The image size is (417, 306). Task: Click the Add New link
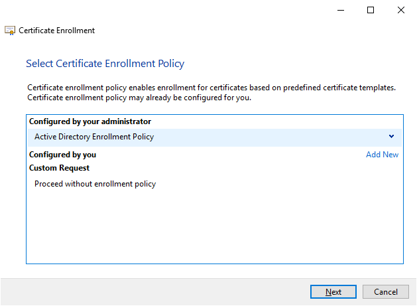[382, 155]
